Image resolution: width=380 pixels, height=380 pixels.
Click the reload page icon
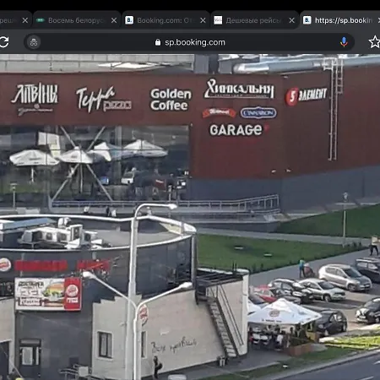(x=4, y=42)
